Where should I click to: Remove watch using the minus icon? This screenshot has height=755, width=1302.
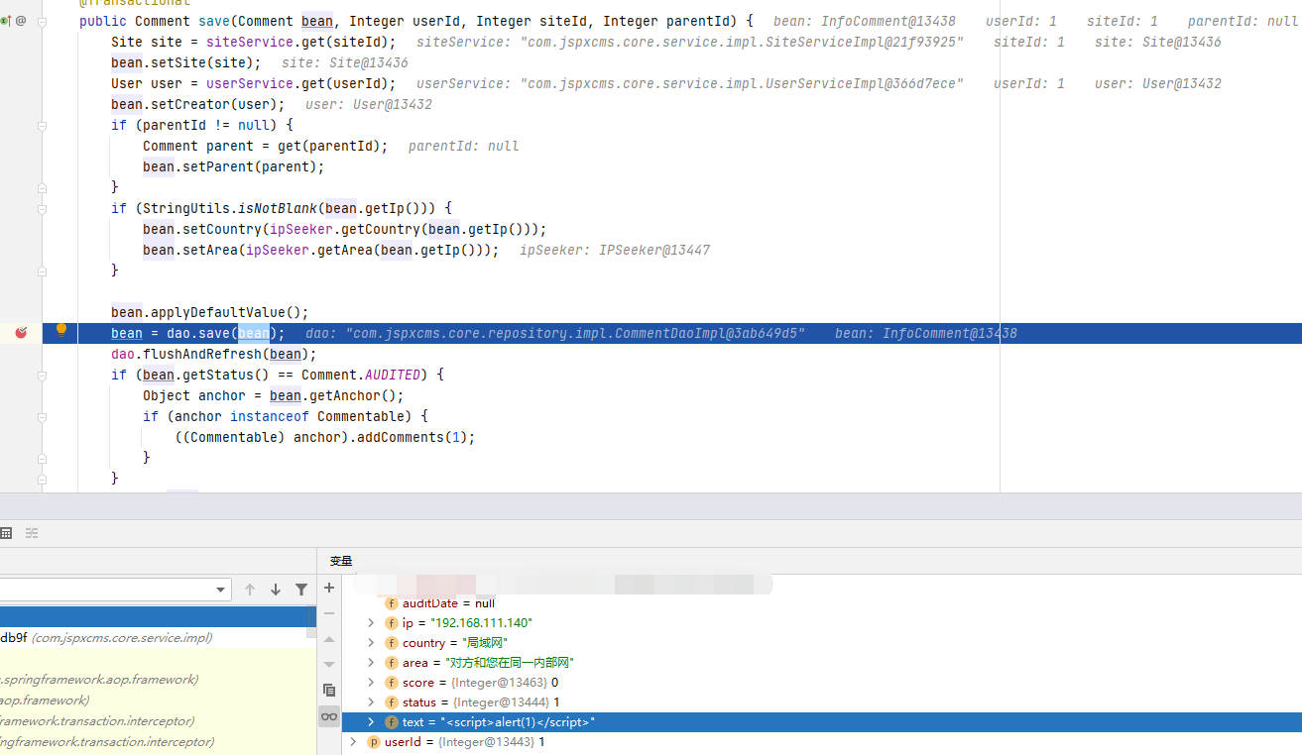[329, 613]
